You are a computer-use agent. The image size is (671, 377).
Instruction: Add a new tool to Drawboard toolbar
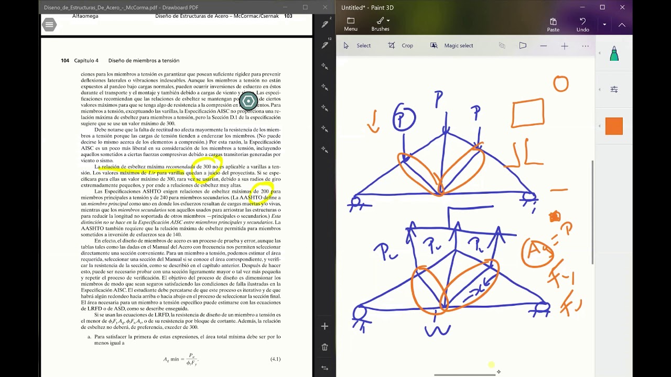point(324,326)
